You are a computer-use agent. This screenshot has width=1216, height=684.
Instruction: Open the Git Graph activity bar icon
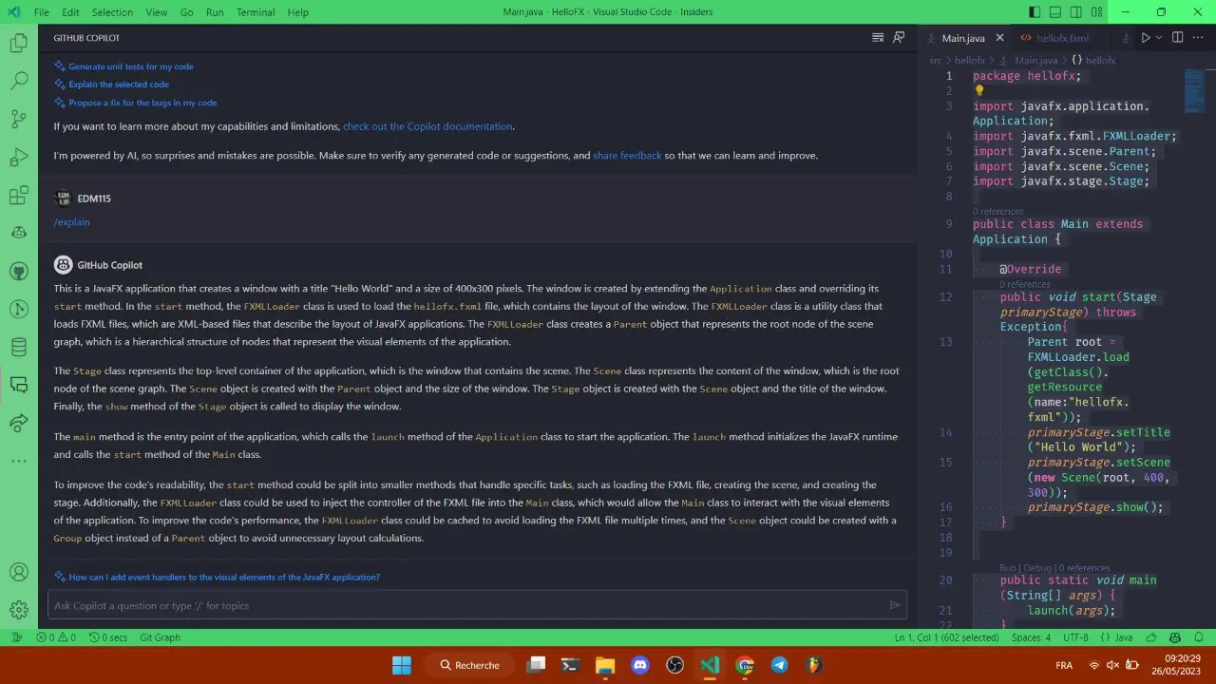(18, 309)
